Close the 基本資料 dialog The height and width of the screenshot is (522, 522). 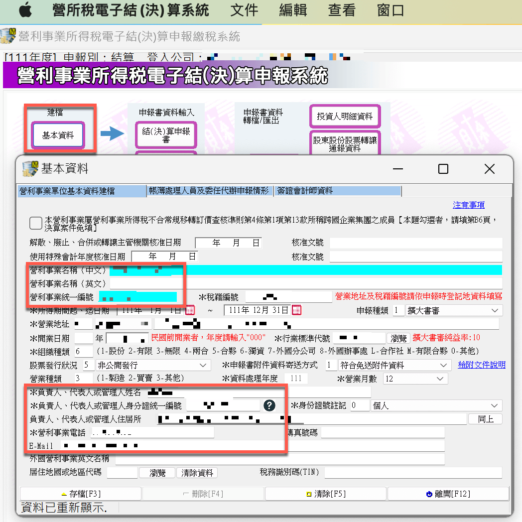point(489,169)
